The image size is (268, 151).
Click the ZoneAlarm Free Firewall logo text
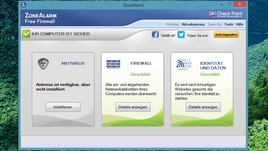pos(41,18)
